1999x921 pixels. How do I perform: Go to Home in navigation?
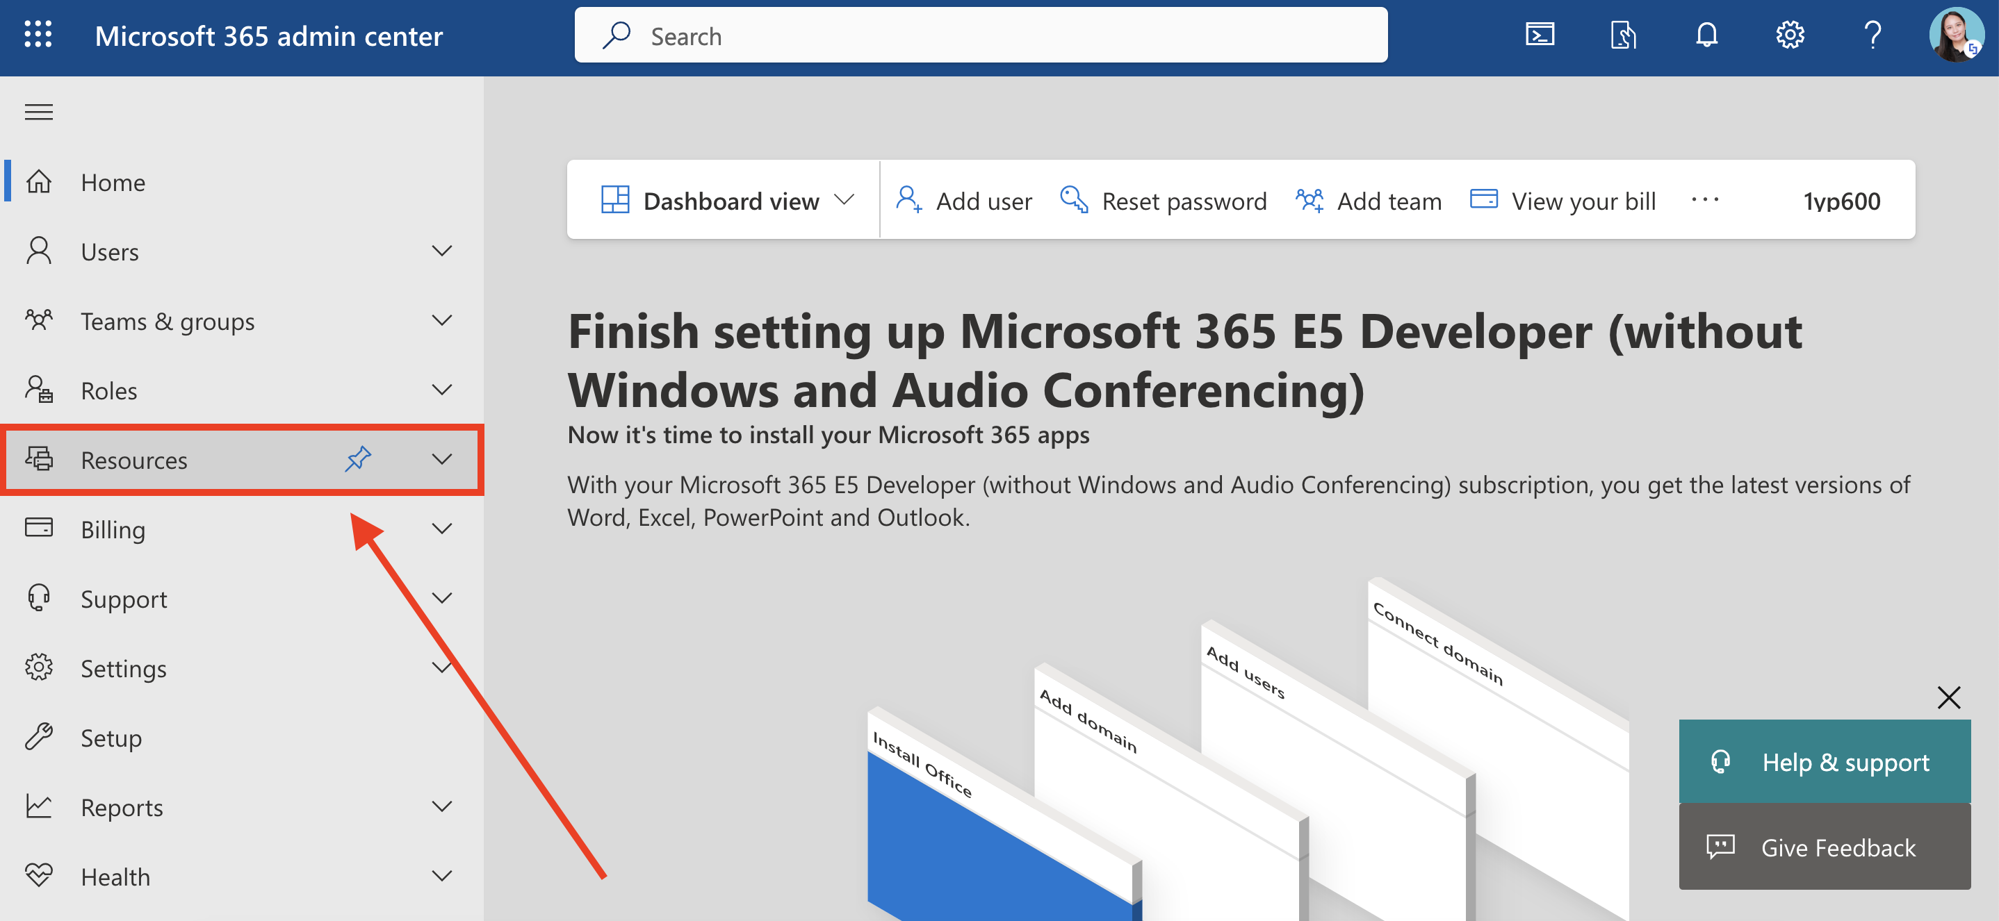(x=113, y=182)
